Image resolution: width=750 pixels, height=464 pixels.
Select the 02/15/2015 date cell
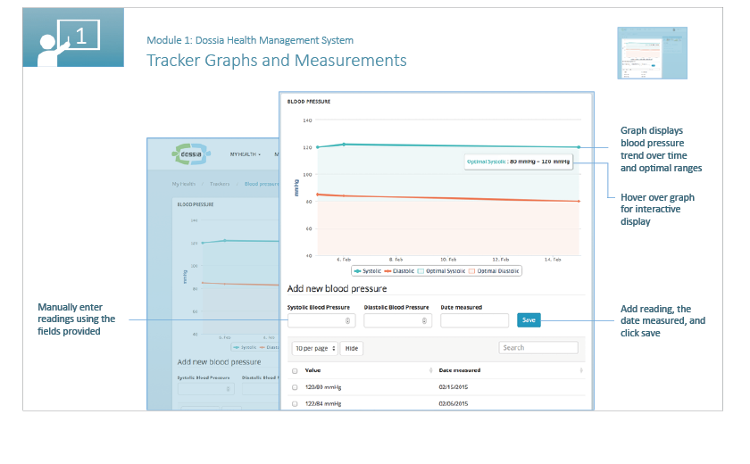click(453, 387)
